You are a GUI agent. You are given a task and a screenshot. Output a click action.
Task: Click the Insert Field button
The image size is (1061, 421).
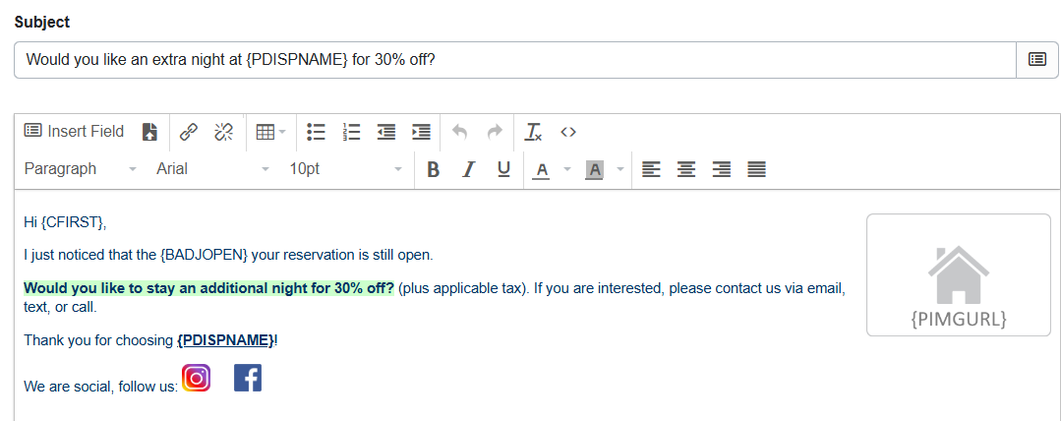(x=75, y=132)
